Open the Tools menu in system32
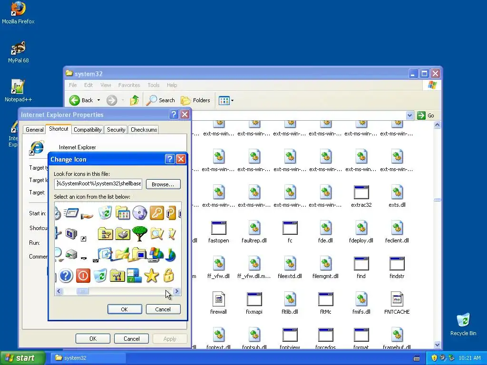Screen dimensions: 487x365 click(x=154, y=85)
